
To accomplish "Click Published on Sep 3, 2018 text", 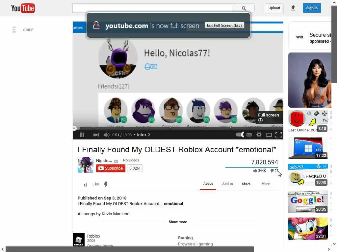I will 102,198.
